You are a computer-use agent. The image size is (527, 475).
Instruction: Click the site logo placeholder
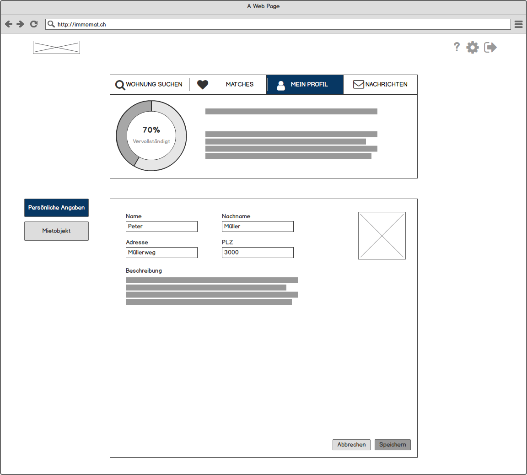56,47
